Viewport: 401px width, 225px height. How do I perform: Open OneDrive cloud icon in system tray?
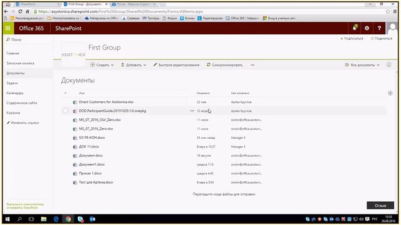(x=337, y=219)
